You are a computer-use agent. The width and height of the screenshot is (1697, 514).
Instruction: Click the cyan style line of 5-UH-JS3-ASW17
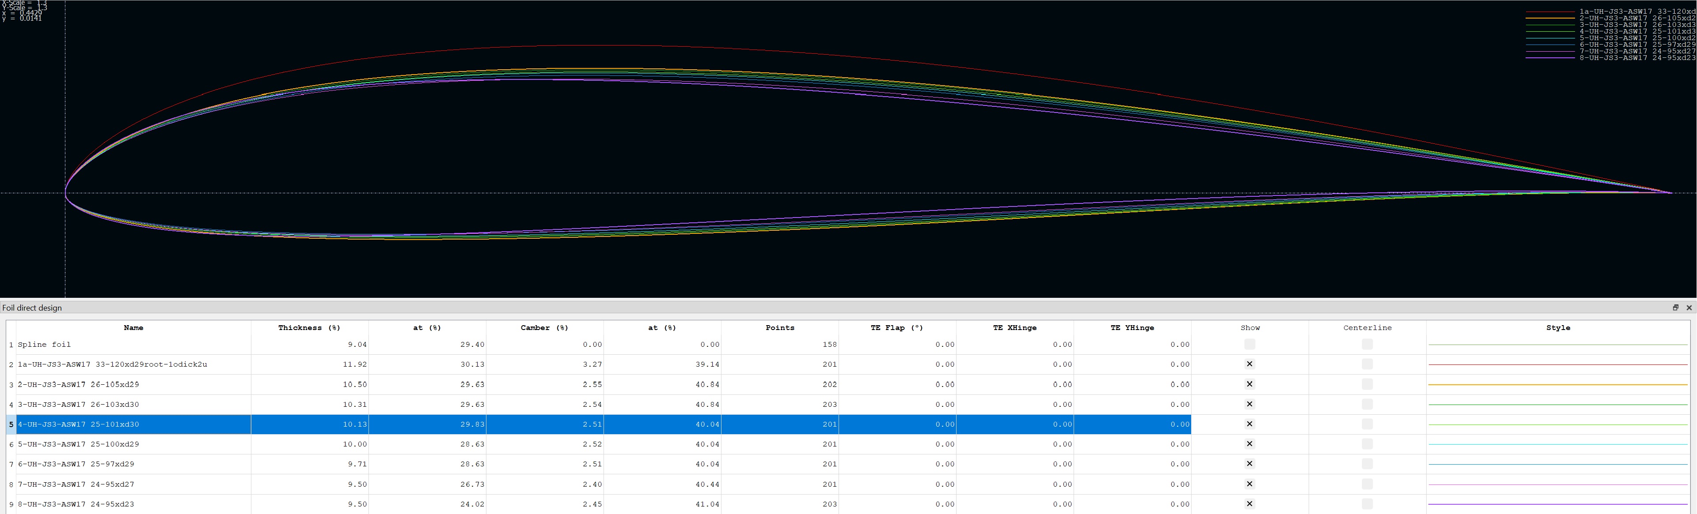tap(1557, 444)
